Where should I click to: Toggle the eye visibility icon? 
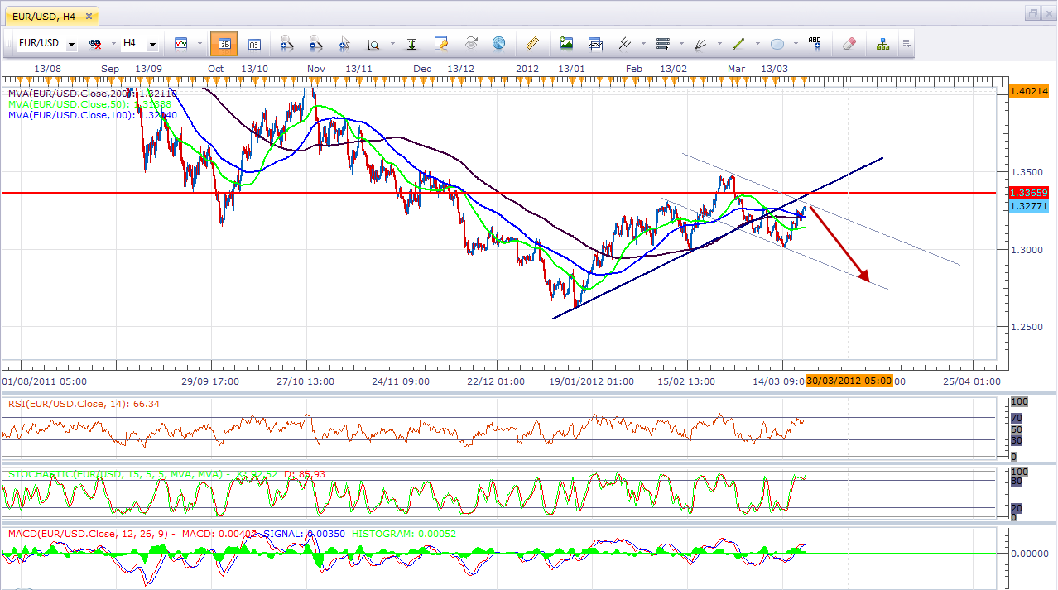click(471, 43)
